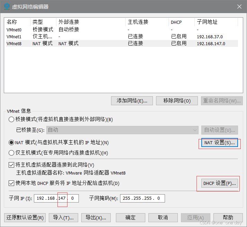The image size is (247, 227).
Task: Click the 导出(X)... button
Action: click(x=96, y=218)
